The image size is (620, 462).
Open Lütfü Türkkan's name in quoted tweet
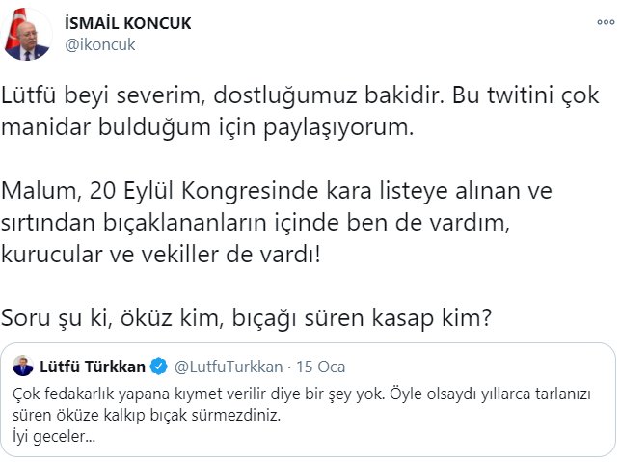click(93, 367)
